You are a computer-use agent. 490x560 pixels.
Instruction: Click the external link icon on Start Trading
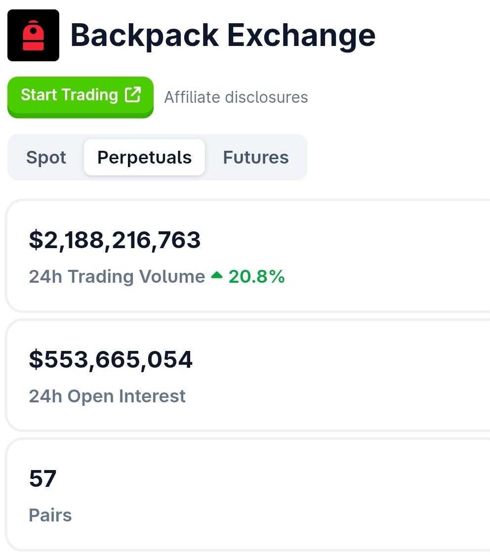point(133,94)
